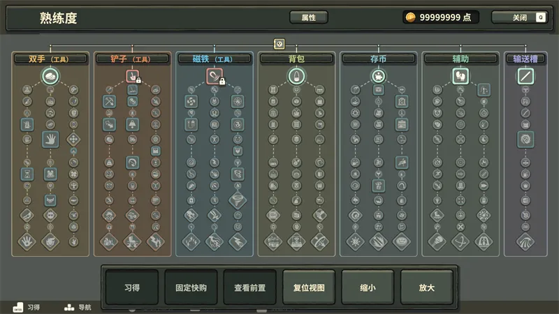Click the 熟练度 title text
This screenshot has width=559, height=314.
59,18
